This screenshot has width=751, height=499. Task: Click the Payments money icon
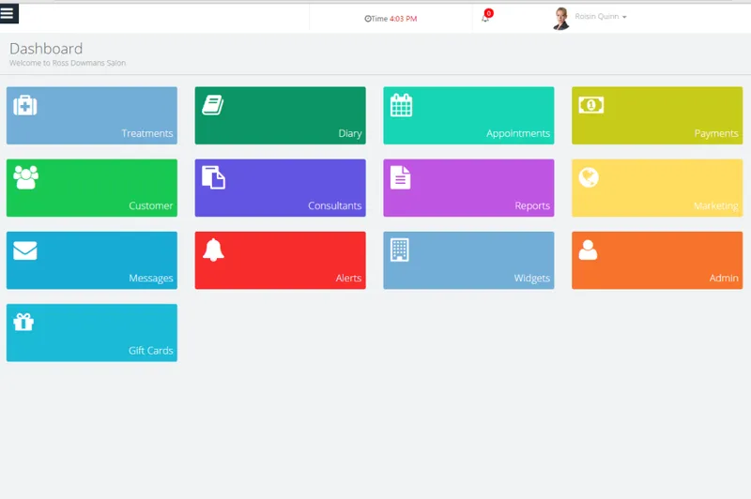590,105
